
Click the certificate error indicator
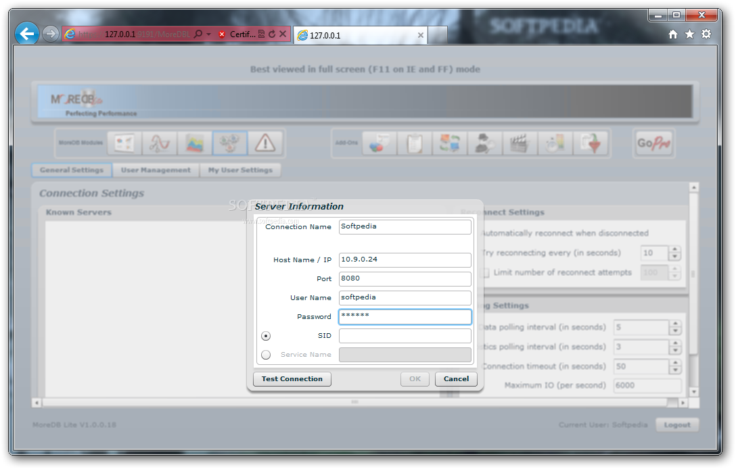[x=238, y=34]
